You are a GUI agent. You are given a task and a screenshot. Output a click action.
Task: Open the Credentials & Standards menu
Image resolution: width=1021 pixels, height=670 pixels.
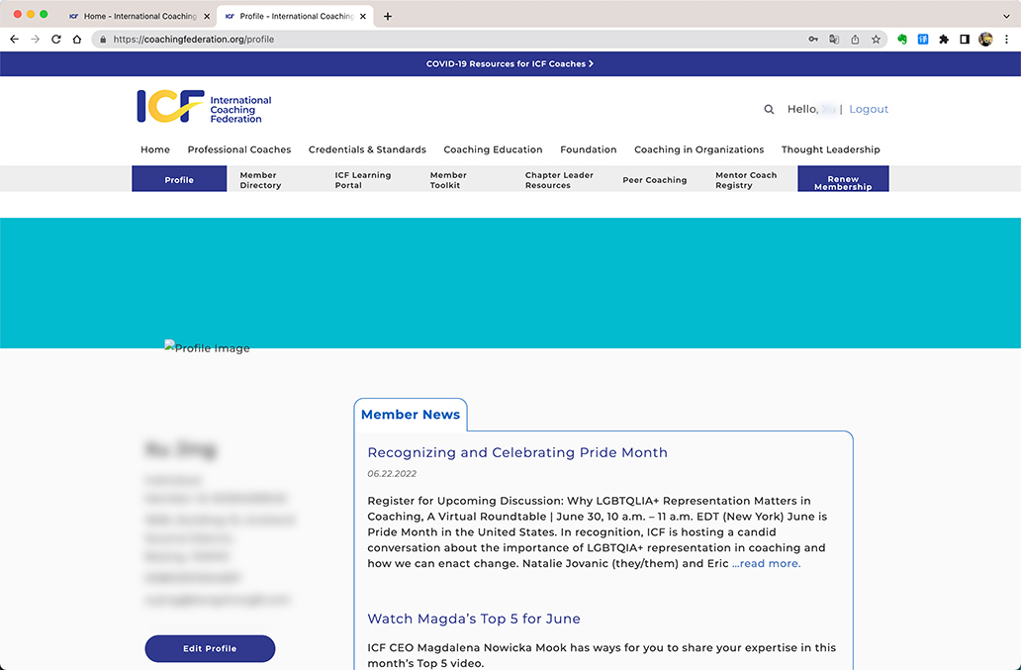[367, 149]
